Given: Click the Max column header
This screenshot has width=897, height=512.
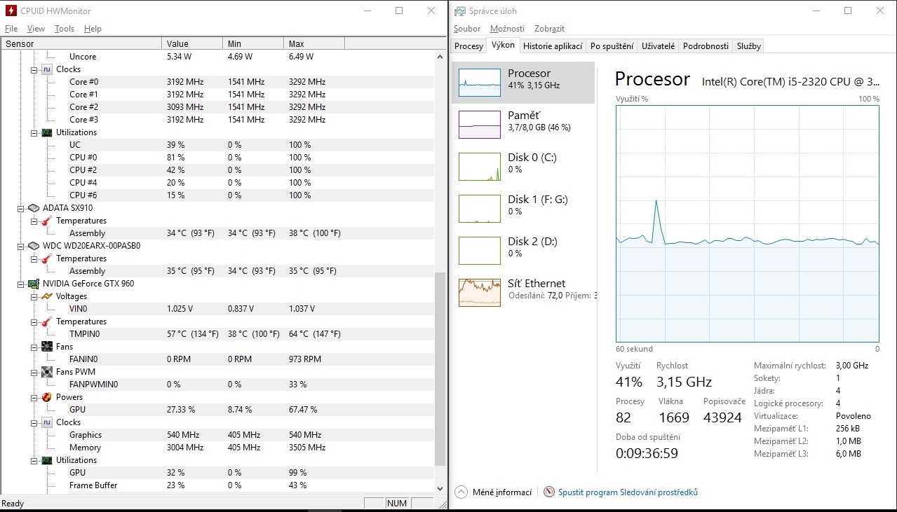Looking at the screenshot, I should click(314, 43).
